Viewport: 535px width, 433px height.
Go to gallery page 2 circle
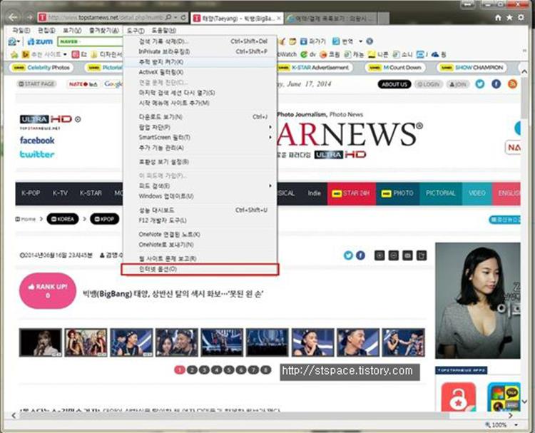click(192, 370)
